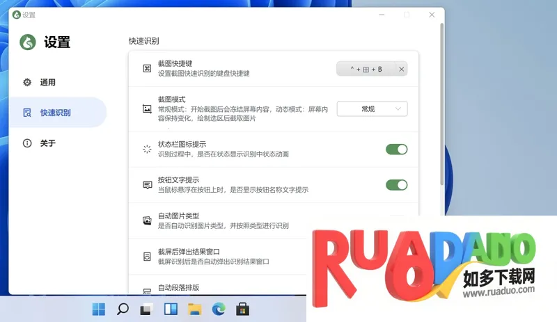Click the screenshot mode image icon
The width and height of the screenshot is (557, 322).
(147, 108)
